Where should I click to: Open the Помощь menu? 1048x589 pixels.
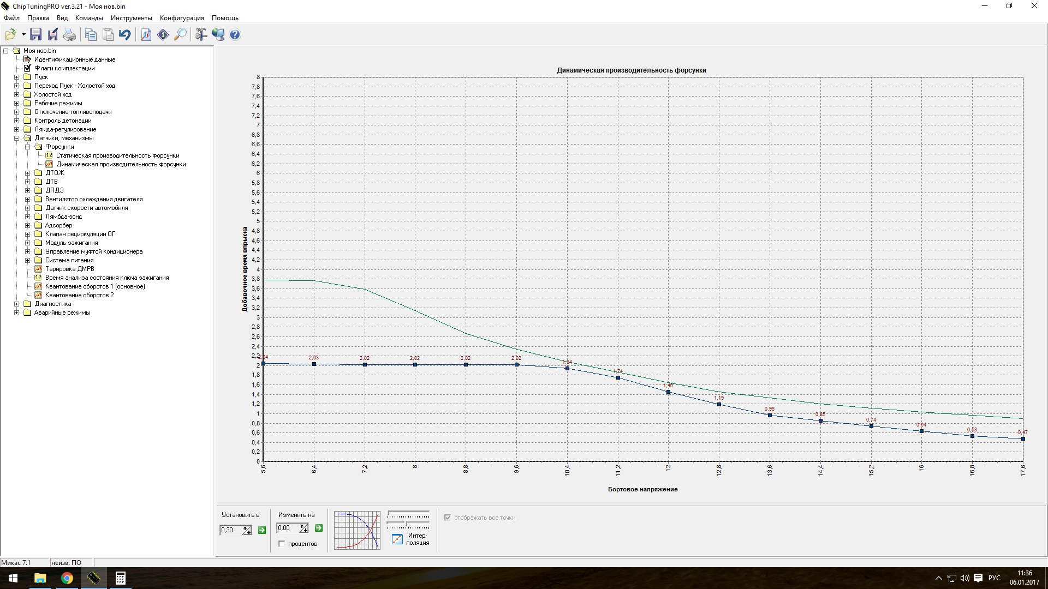pos(225,18)
